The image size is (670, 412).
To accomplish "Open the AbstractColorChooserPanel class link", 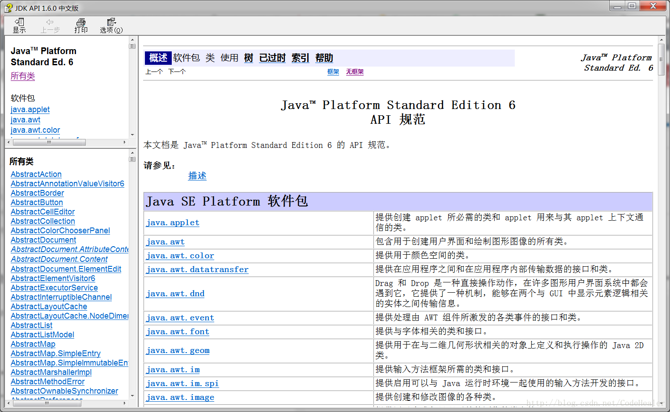I will pyautogui.click(x=60, y=231).
